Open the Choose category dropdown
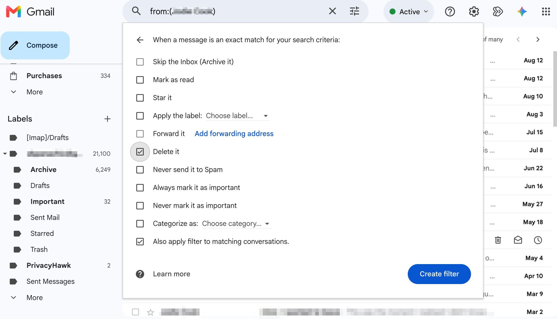This screenshot has height=319, width=557. (x=236, y=224)
